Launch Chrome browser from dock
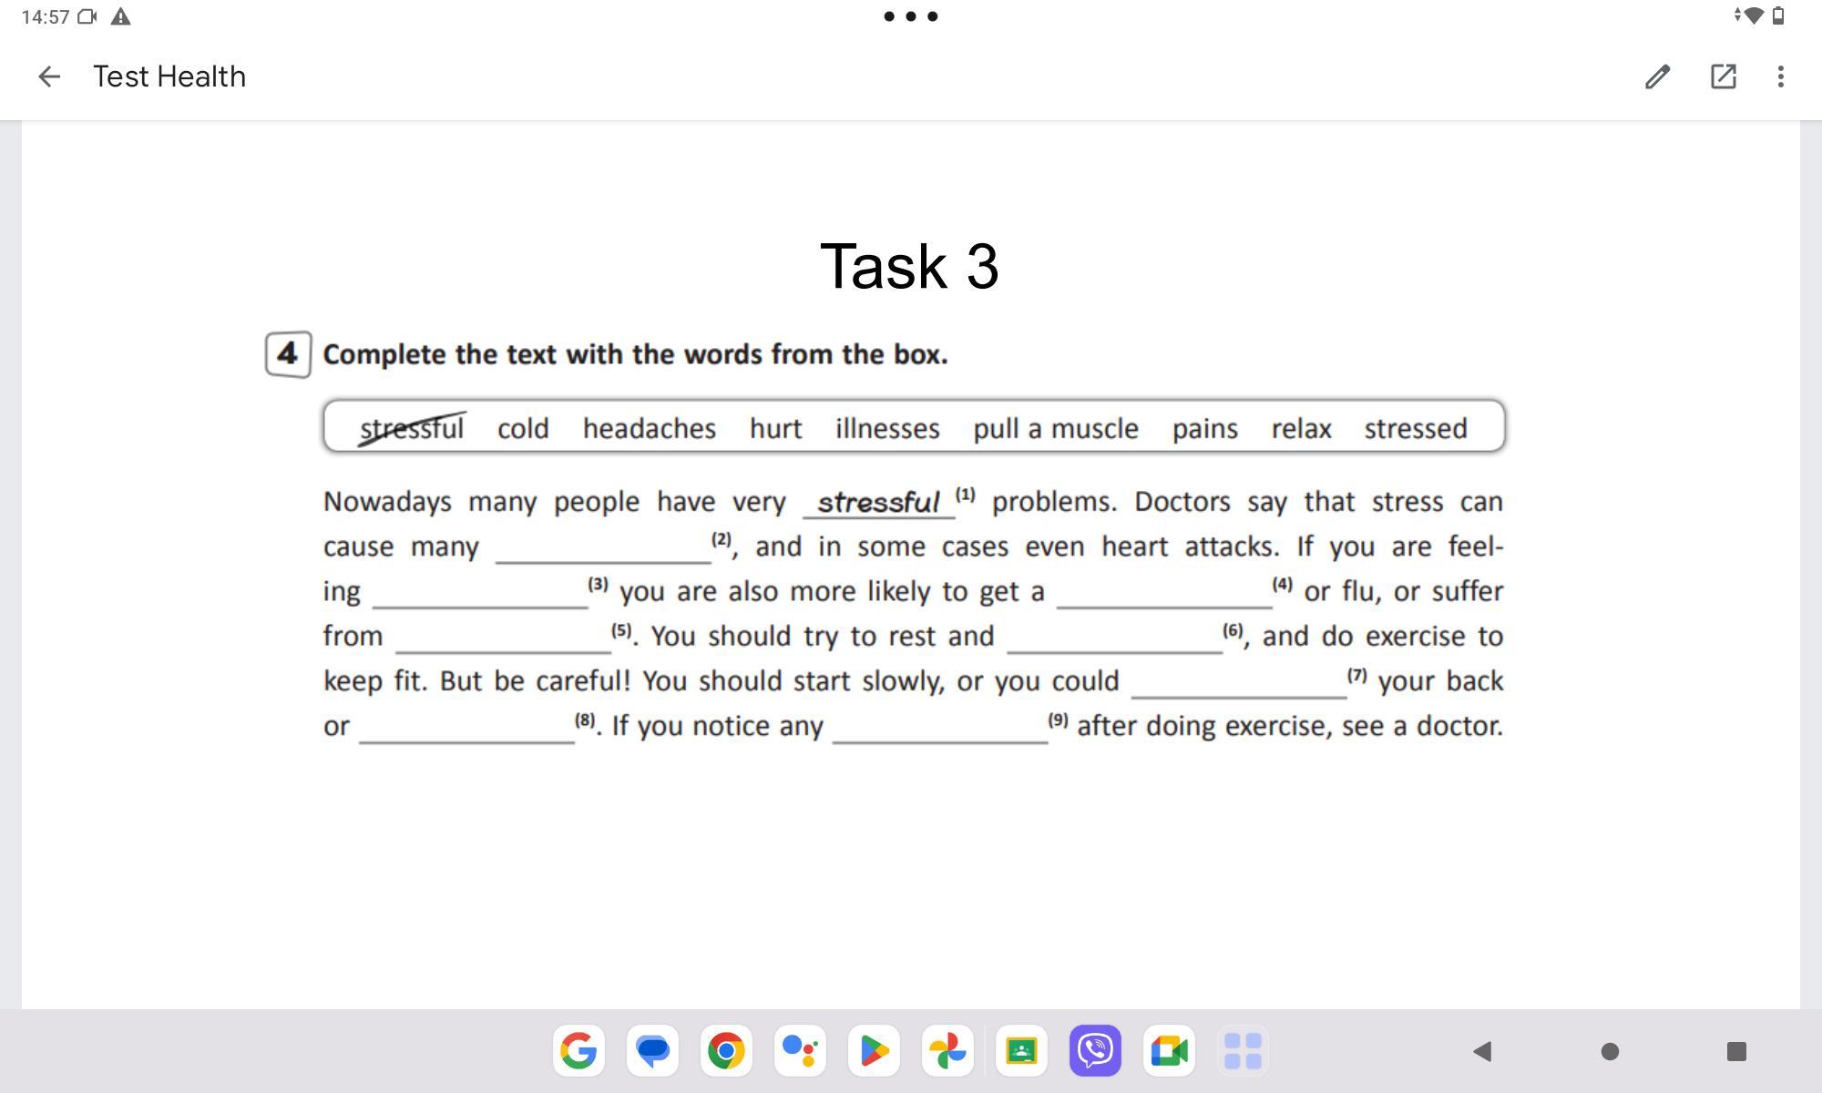Viewport: 1822px width, 1093px height. 726,1051
